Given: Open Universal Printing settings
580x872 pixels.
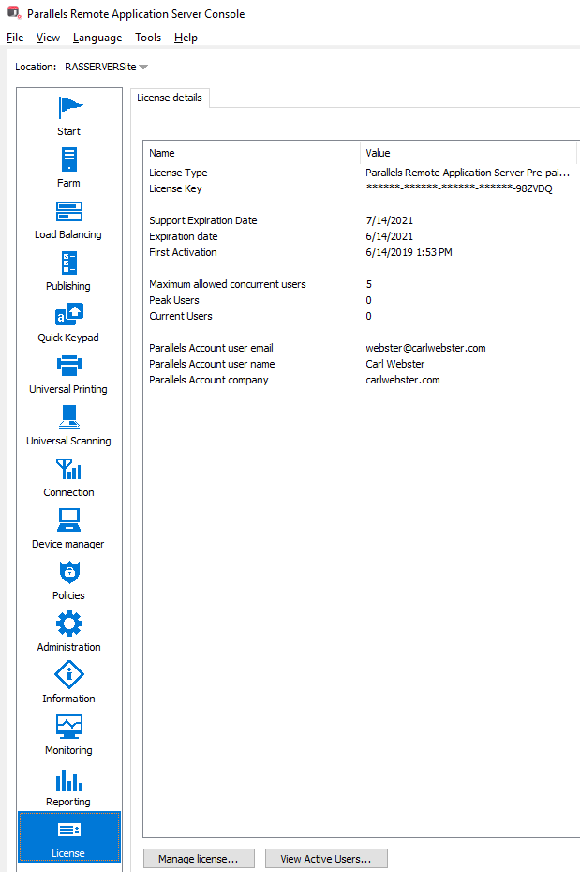Looking at the screenshot, I should click(x=68, y=374).
